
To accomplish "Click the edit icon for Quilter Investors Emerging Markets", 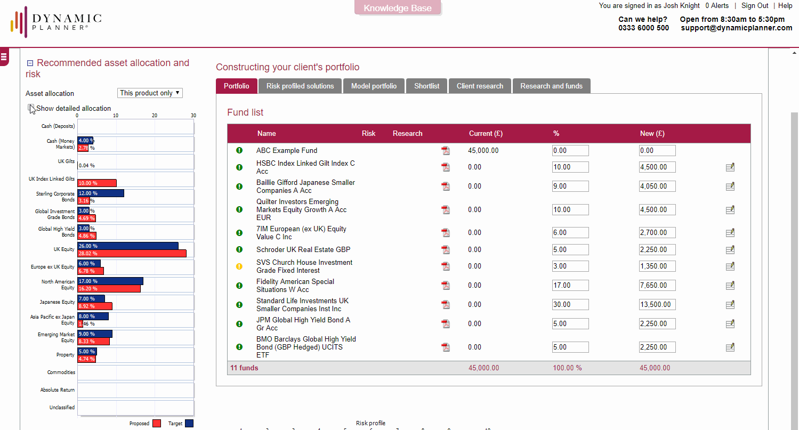I will 730,210.
